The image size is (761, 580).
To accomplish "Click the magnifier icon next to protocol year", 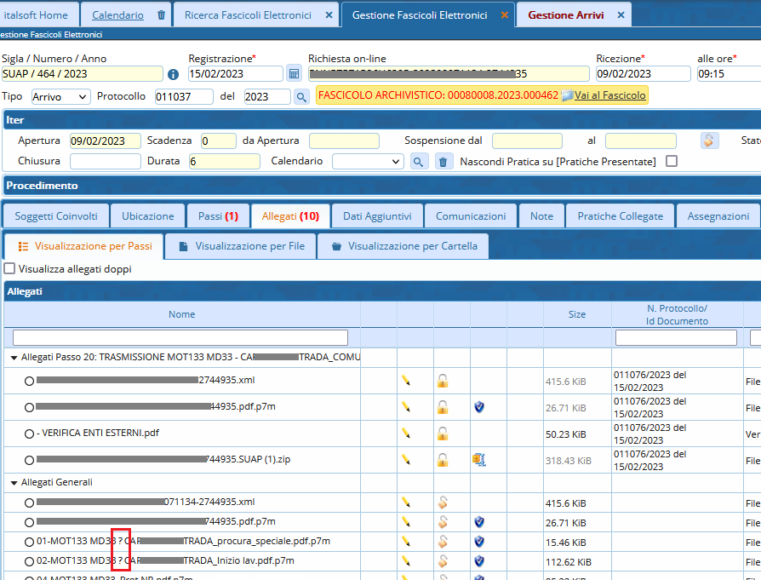I will (301, 97).
